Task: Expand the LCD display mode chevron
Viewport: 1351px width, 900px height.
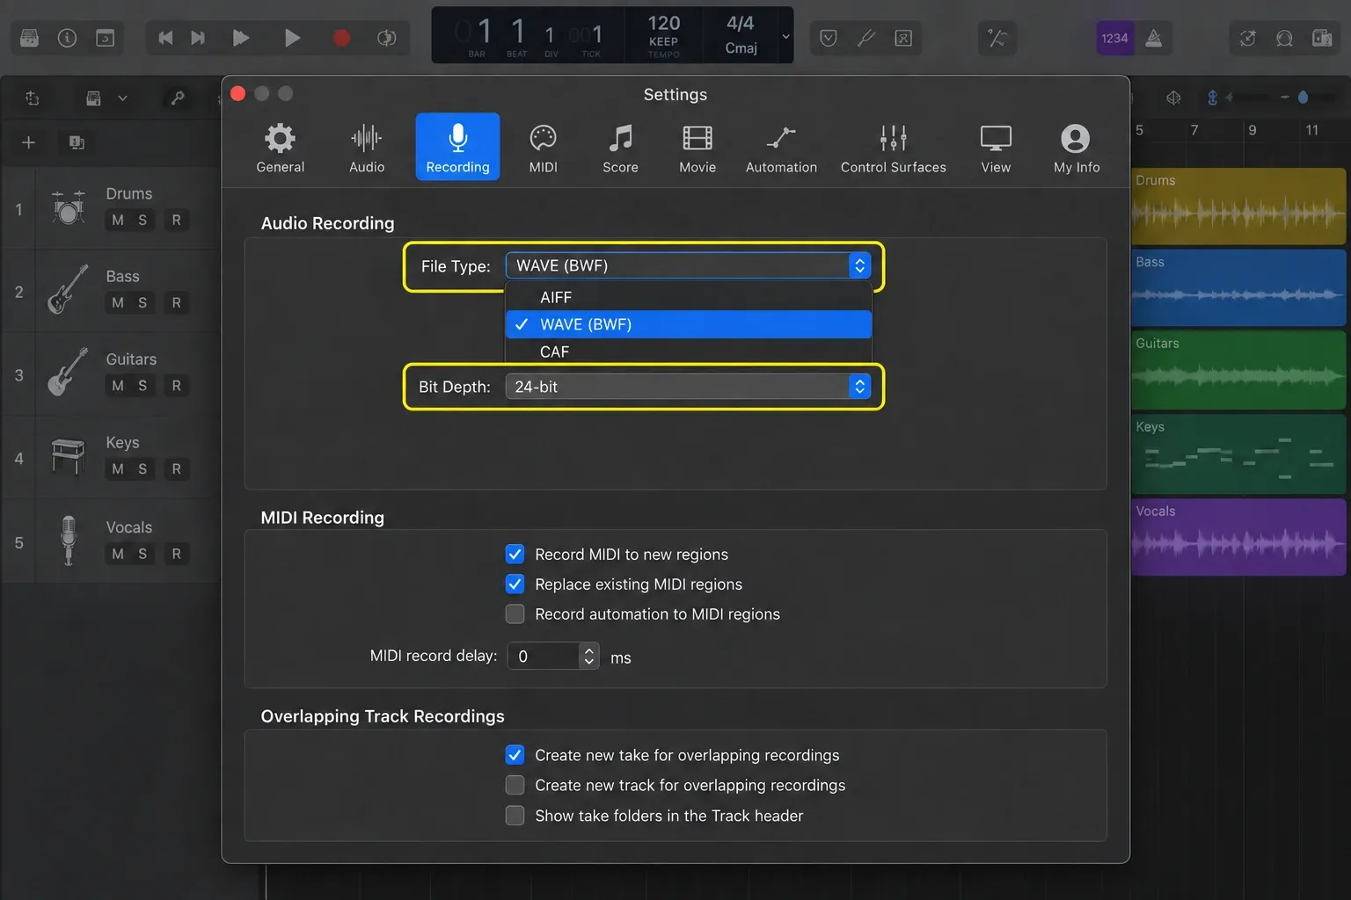Action: 785,36
